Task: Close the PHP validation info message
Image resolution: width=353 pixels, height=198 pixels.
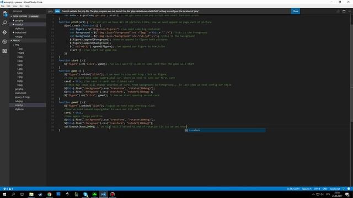Action: (x=296, y=11)
